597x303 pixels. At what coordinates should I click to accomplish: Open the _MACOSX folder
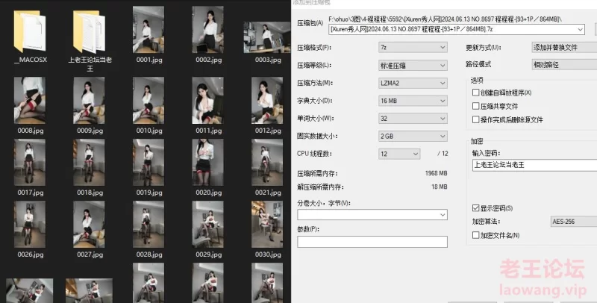click(x=30, y=31)
